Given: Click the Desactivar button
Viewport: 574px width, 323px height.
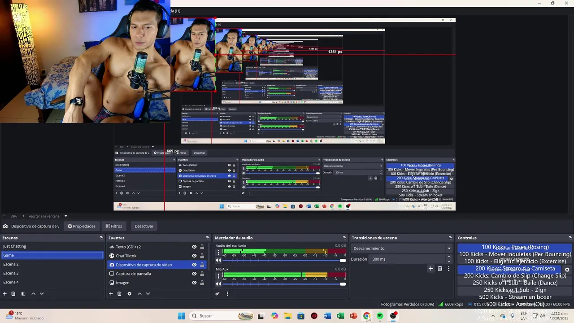Looking at the screenshot, I should [x=144, y=226].
